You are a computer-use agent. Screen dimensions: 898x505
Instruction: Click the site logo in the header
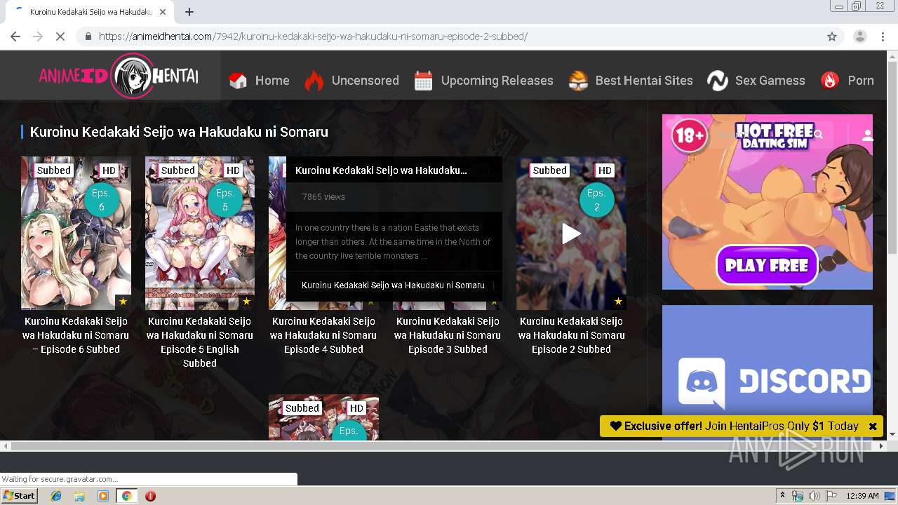(118, 76)
